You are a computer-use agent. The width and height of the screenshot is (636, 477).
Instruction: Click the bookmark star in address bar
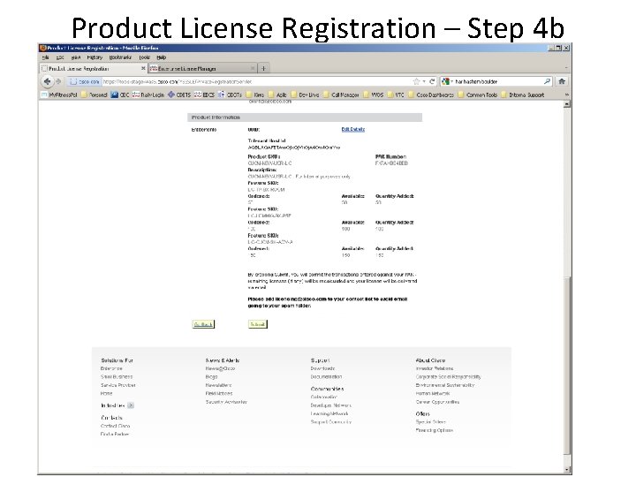point(416,81)
